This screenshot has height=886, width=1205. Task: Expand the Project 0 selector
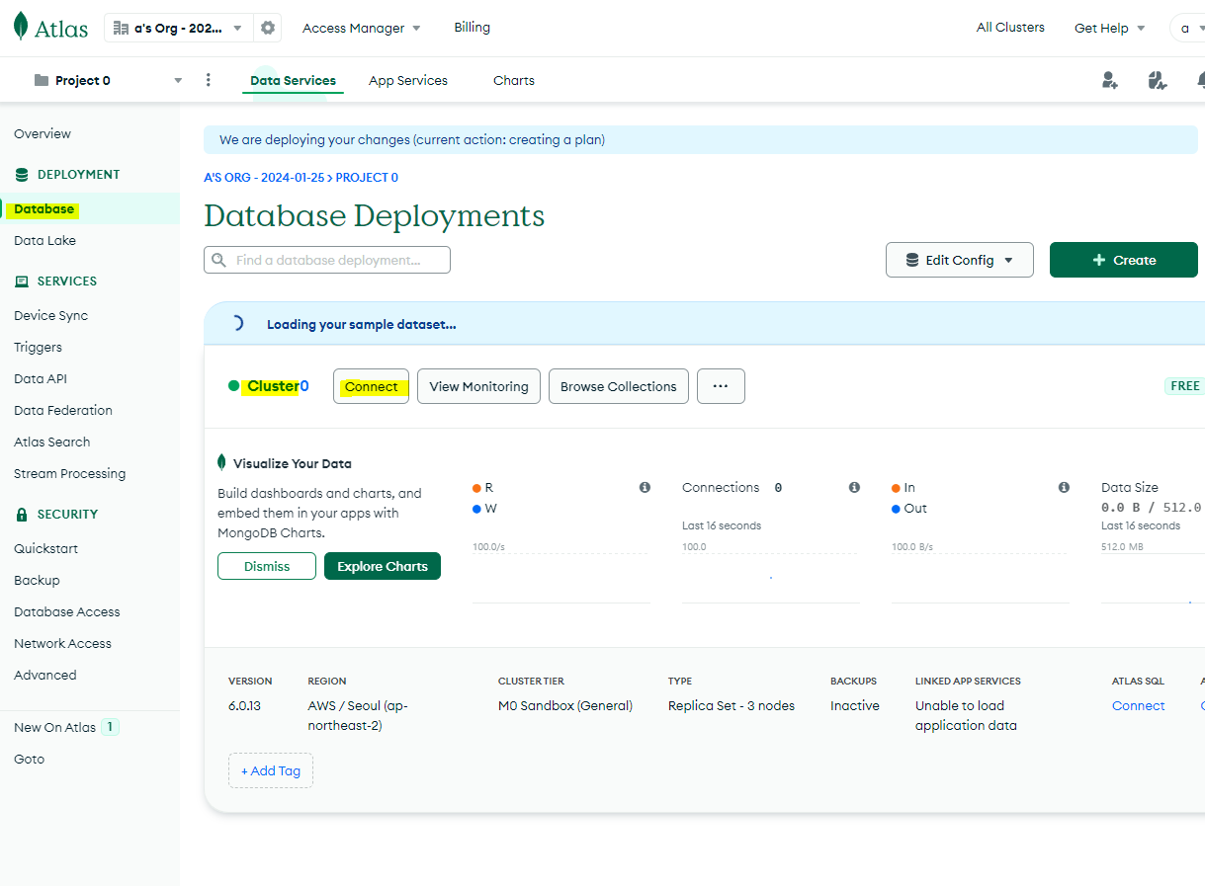click(x=108, y=80)
